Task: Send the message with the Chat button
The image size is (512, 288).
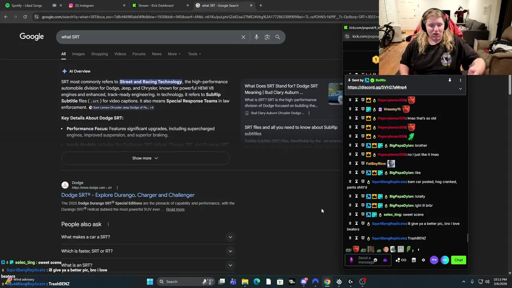Action: point(458,260)
